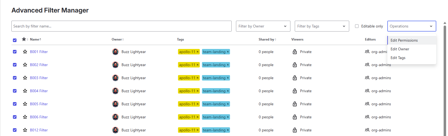This screenshot has height=136, width=448.
Task: Deselect the B012 Filter row checkbox
Action: point(15,130)
